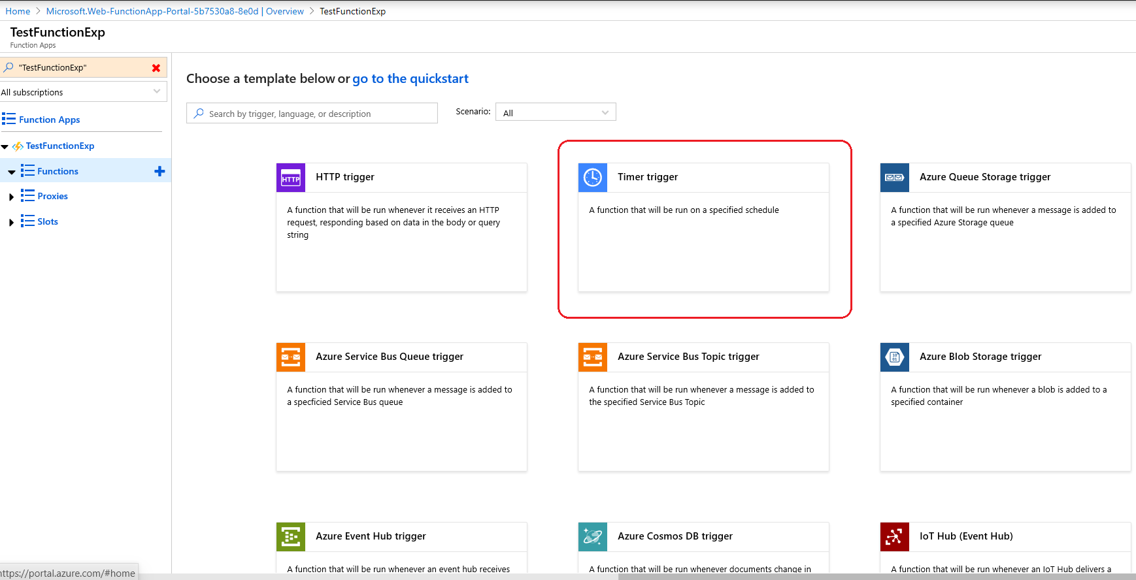This screenshot has height=580, width=1136.
Task: Choose the IoT Hub (Event Hub) title
Action: pos(966,536)
